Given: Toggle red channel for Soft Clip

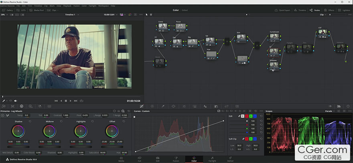Looking at the screenshot, I should point(248,139).
